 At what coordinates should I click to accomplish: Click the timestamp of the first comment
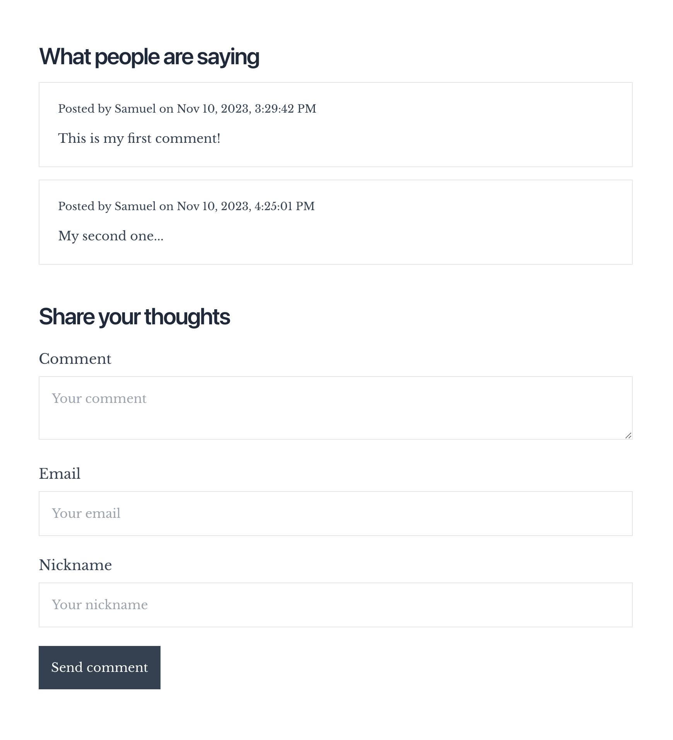click(246, 109)
